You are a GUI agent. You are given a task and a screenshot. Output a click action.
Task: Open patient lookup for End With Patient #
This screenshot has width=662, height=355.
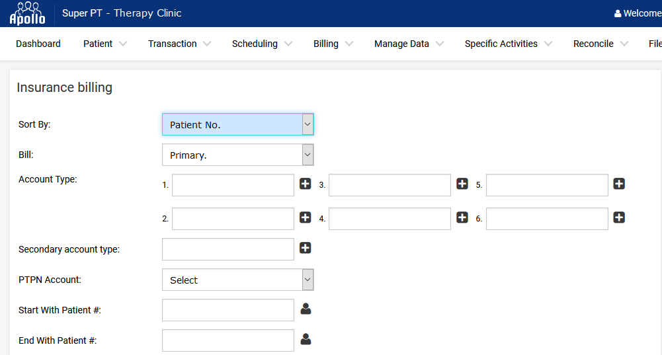click(x=306, y=339)
